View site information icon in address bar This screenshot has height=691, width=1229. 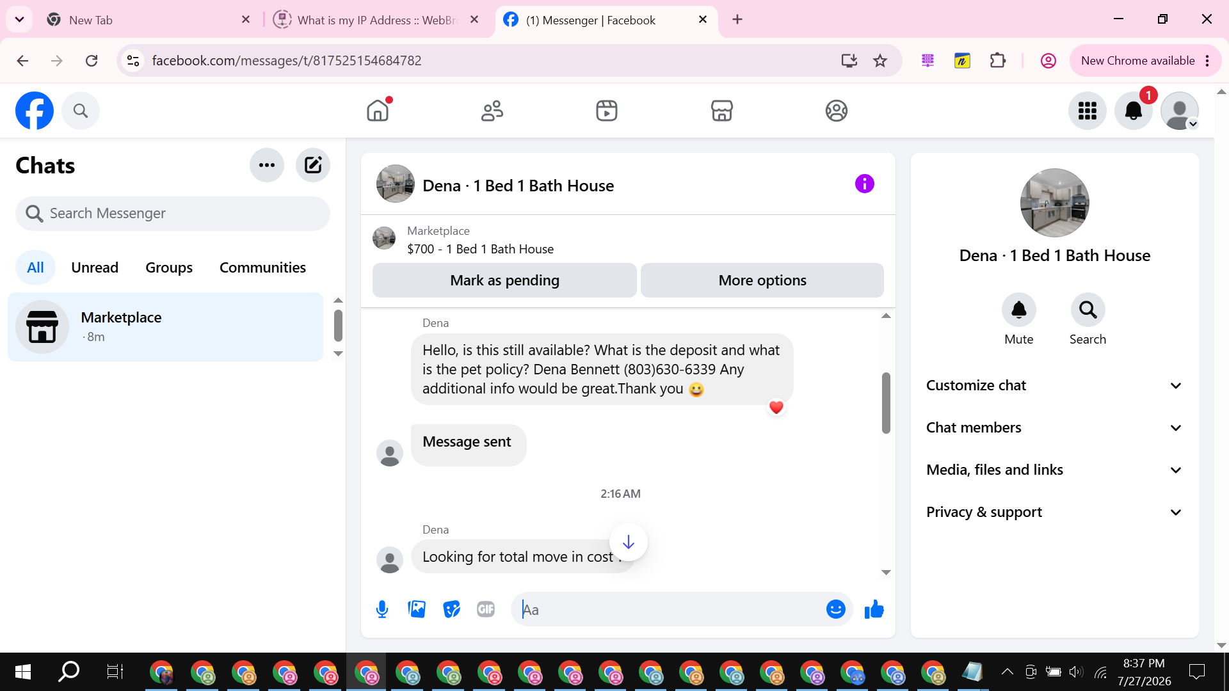coord(133,61)
